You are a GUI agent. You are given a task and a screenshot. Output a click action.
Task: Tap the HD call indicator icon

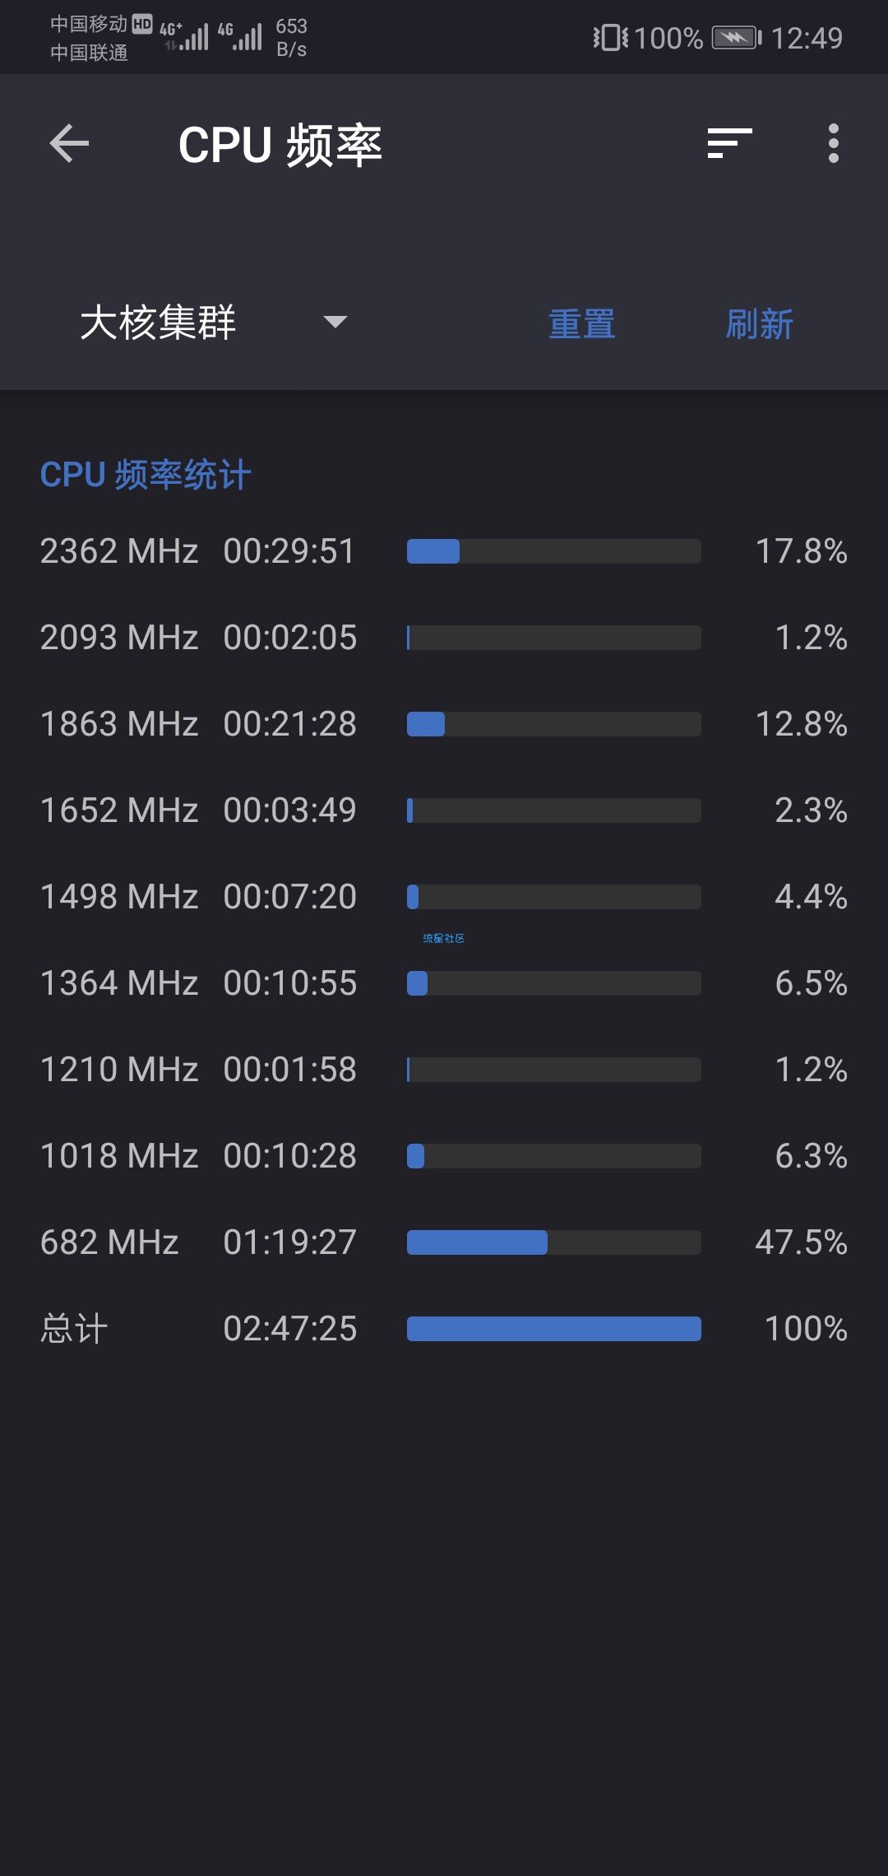142,24
